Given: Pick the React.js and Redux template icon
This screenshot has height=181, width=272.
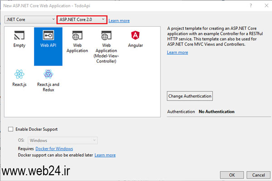Looking at the screenshot, I should [x=48, y=74].
